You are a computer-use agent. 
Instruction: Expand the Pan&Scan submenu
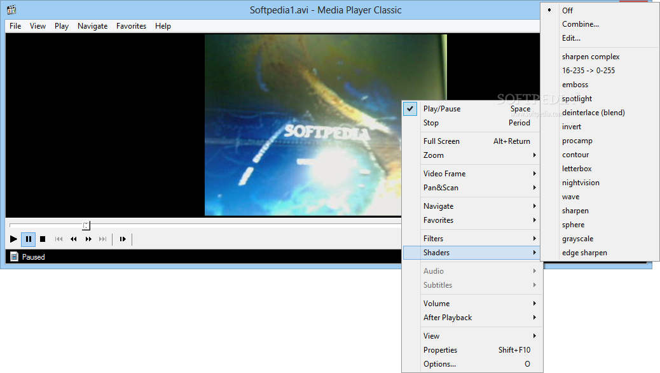472,188
